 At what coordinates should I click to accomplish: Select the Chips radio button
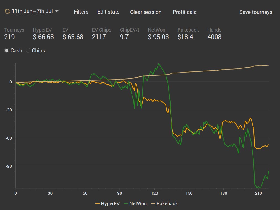pyautogui.click(x=28, y=50)
